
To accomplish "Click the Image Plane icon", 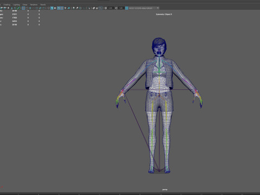I will (x=12, y=8).
